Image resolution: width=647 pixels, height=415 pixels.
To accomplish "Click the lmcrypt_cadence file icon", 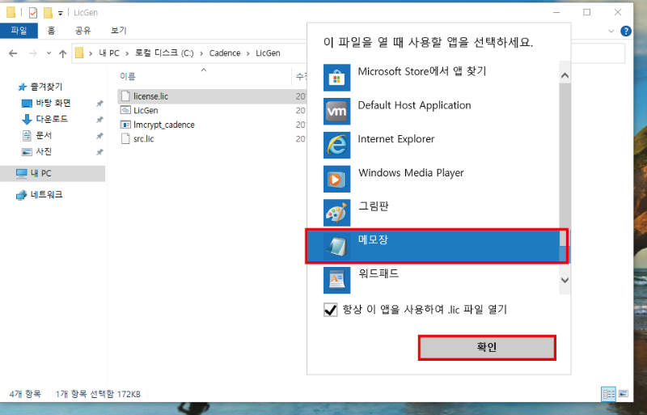I will (125, 125).
